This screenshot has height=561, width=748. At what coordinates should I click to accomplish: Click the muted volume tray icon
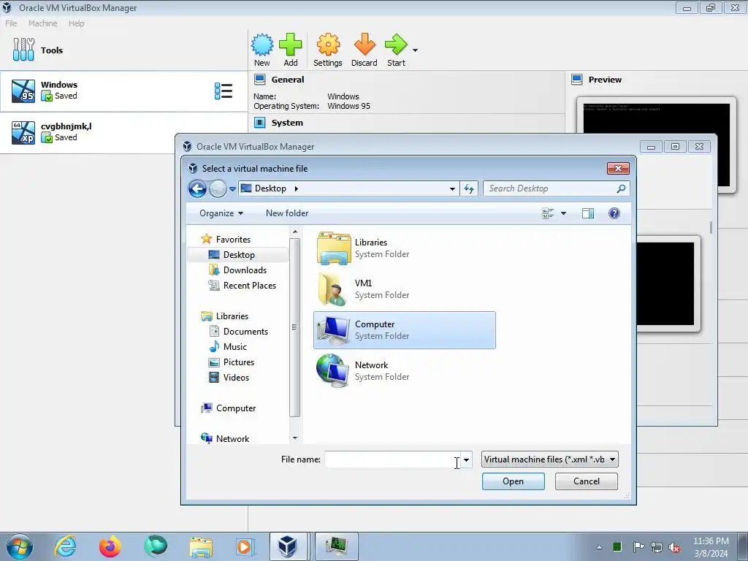[x=674, y=548]
